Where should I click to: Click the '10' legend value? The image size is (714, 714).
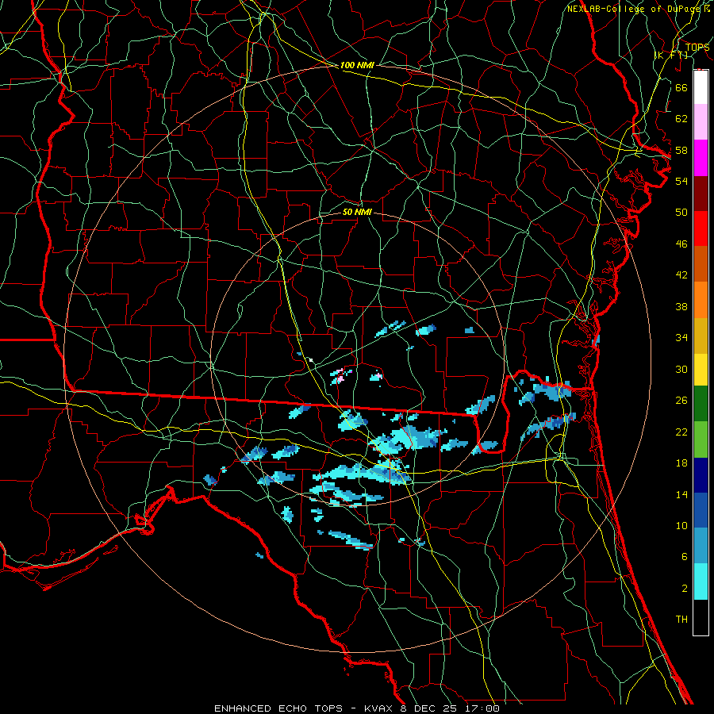[x=681, y=526]
